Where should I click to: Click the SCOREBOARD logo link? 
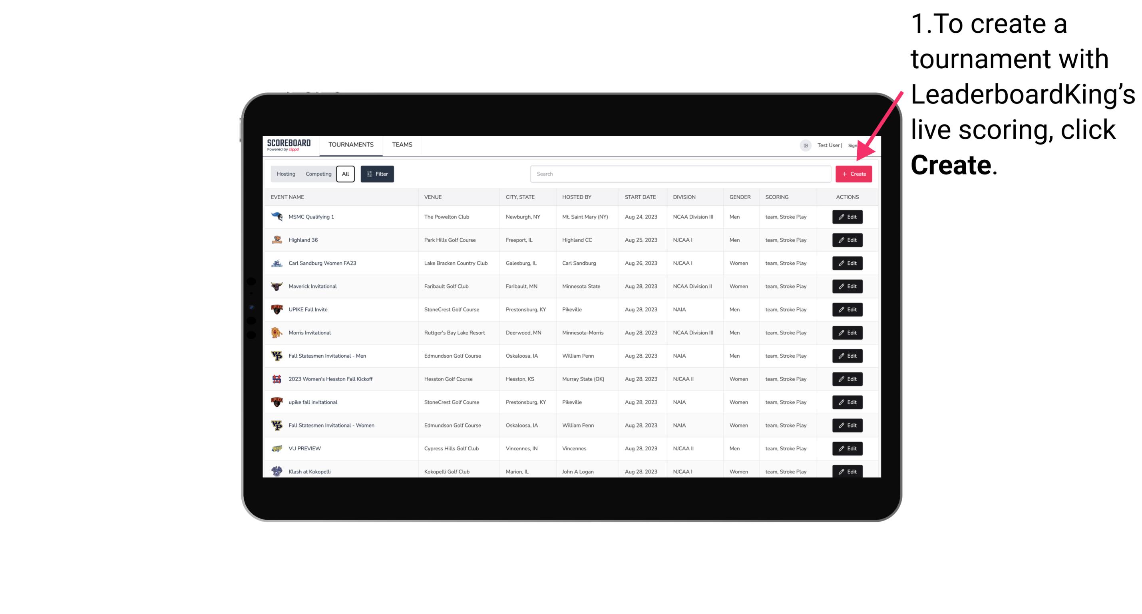tap(289, 145)
